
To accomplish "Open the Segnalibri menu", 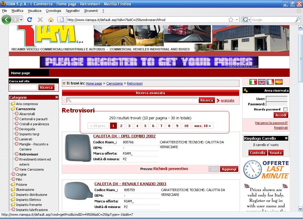I will (x=73, y=11).
